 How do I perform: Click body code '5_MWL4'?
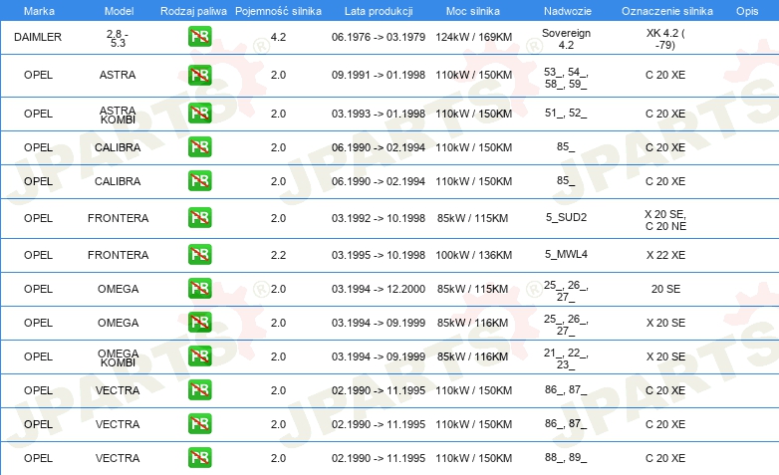567,254
